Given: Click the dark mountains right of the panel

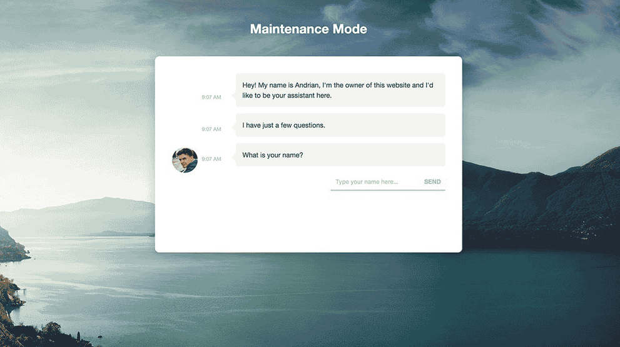Looking at the screenshot, I should 538,200.
